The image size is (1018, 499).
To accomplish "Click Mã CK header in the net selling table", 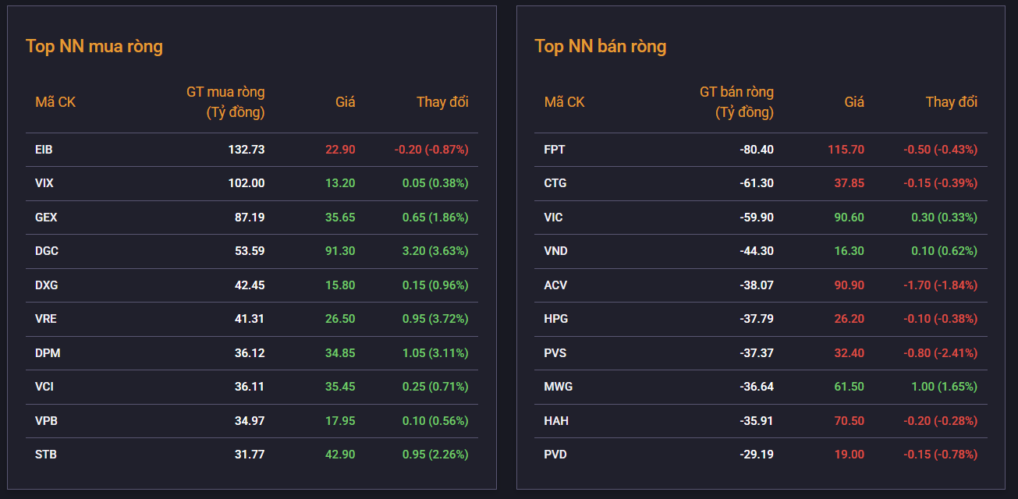I will coord(564,102).
